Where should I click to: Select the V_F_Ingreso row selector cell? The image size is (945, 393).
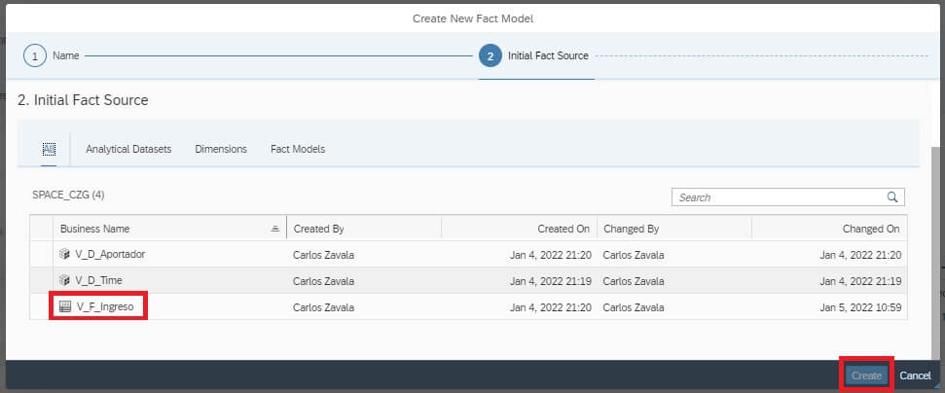(42, 306)
